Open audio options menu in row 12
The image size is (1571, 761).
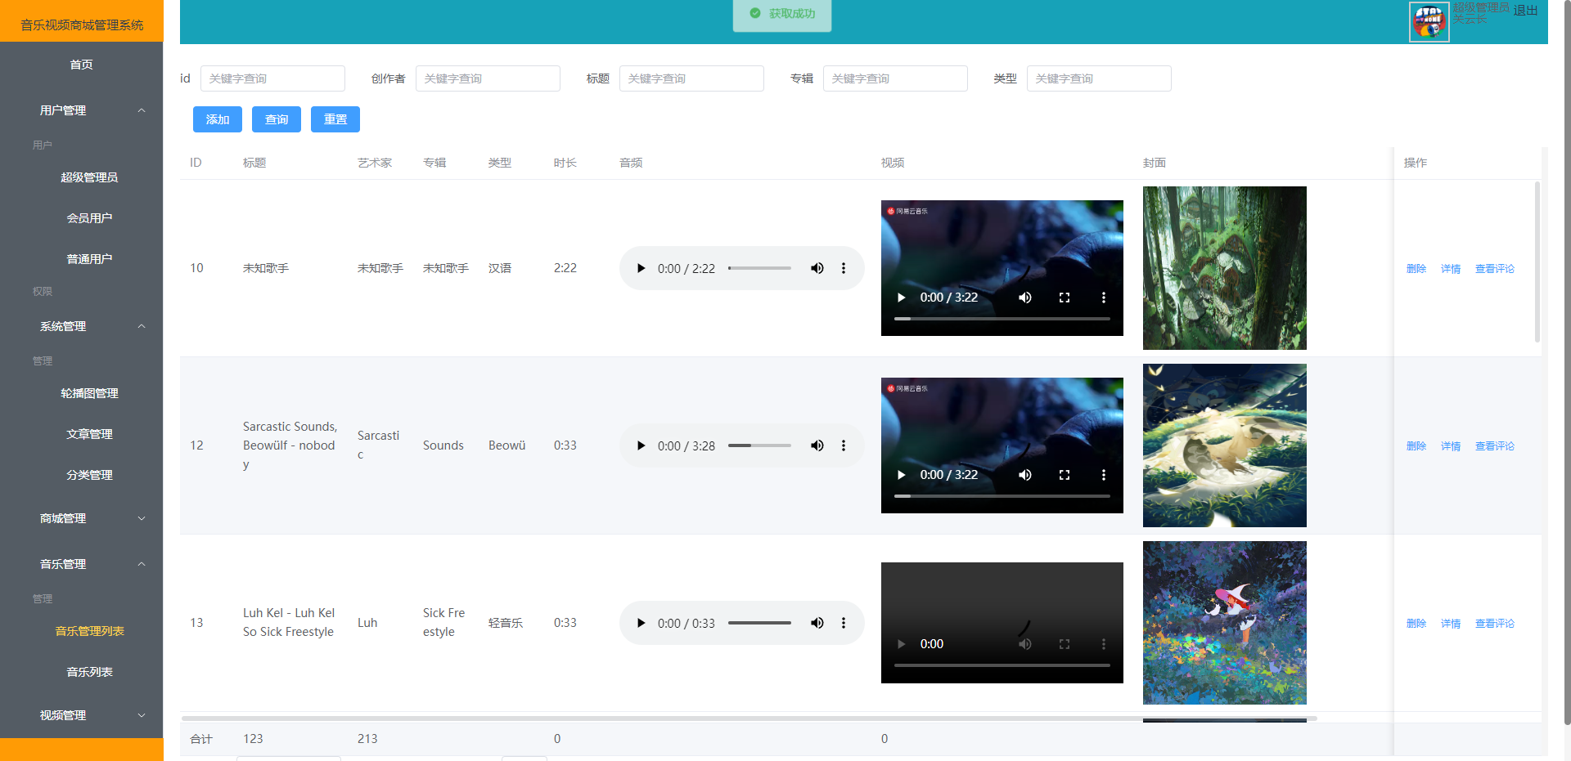tap(844, 445)
